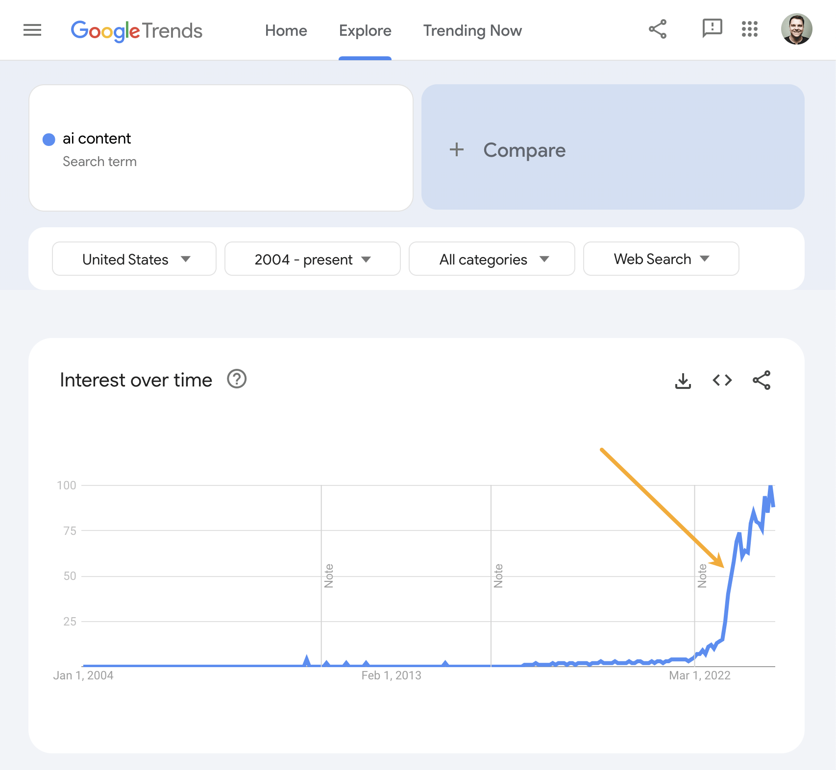This screenshot has height=770, width=836.
Task: Open the embed code for the chart
Action: pyautogui.click(x=721, y=381)
